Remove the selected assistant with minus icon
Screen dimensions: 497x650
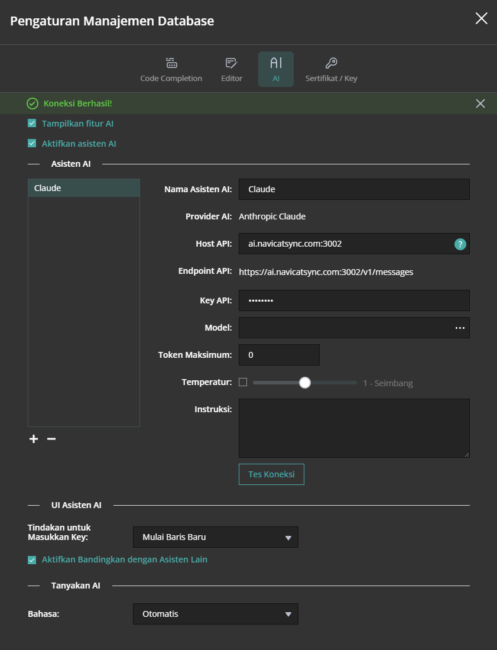pyautogui.click(x=51, y=439)
